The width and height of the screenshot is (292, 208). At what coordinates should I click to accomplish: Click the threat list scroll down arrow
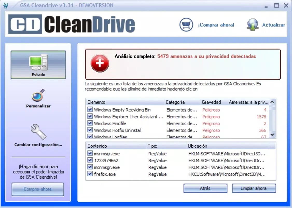pos(272,135)
